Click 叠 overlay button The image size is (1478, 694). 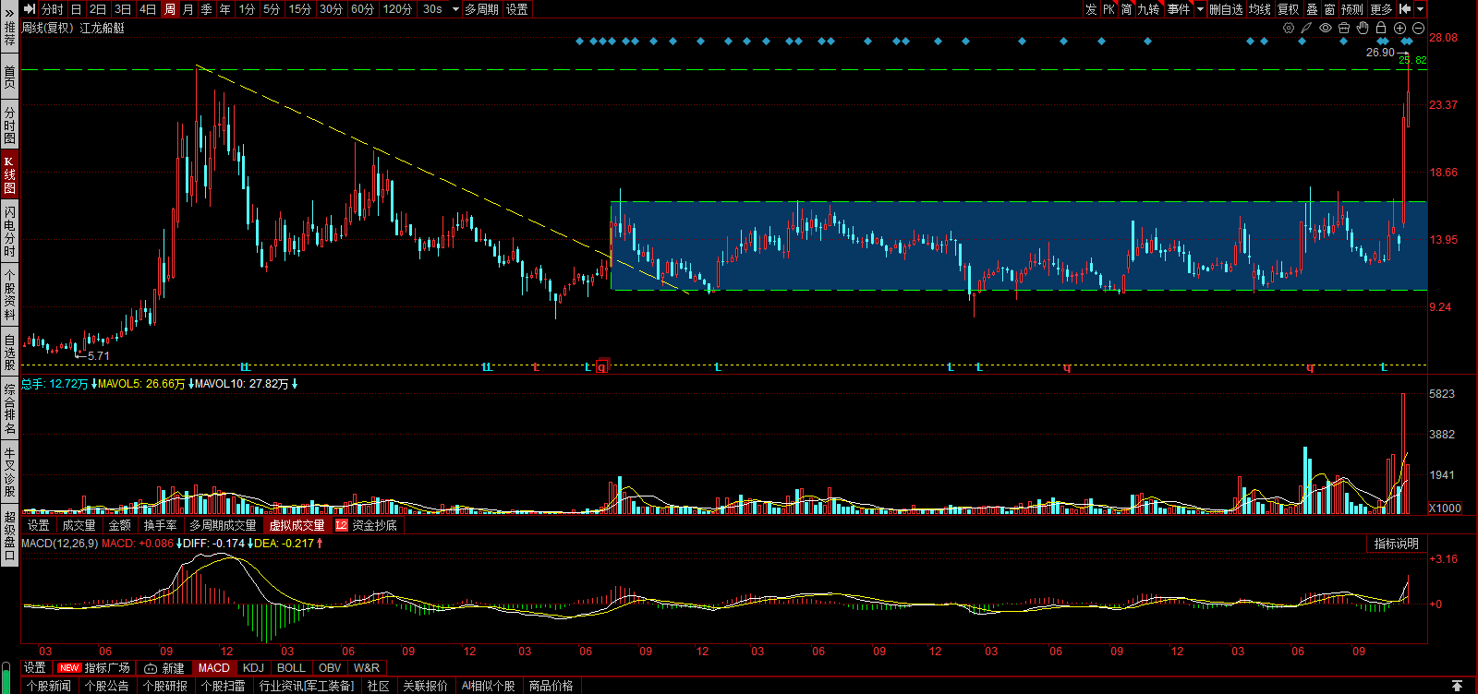click(1312, 9)
